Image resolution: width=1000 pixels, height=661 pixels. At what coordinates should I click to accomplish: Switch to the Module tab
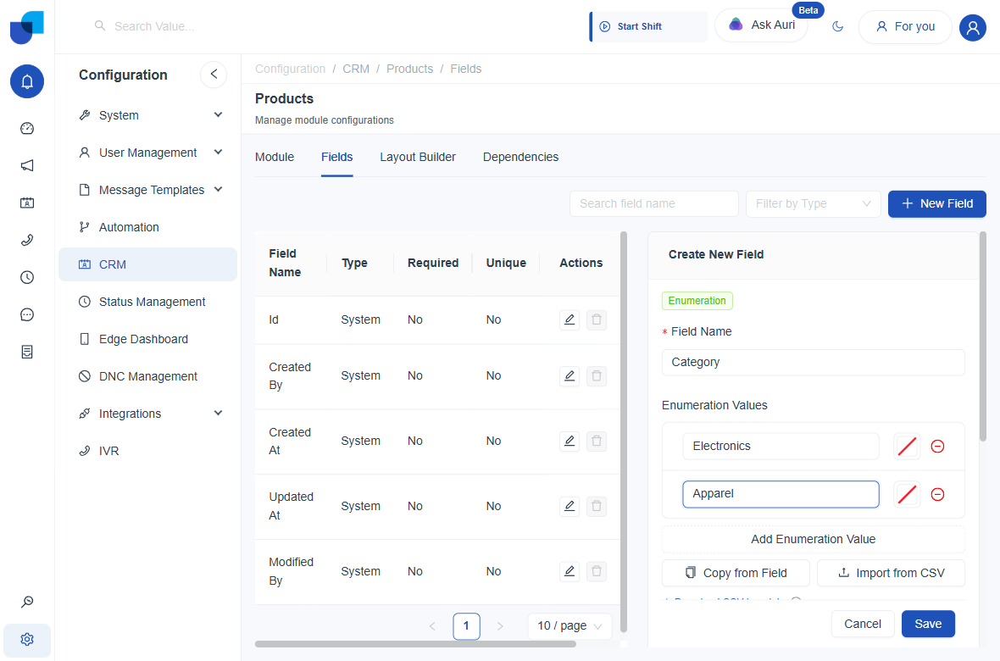pos(275,157)
